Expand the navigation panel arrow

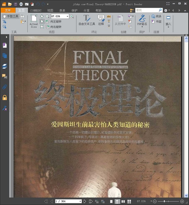point(6,37)
